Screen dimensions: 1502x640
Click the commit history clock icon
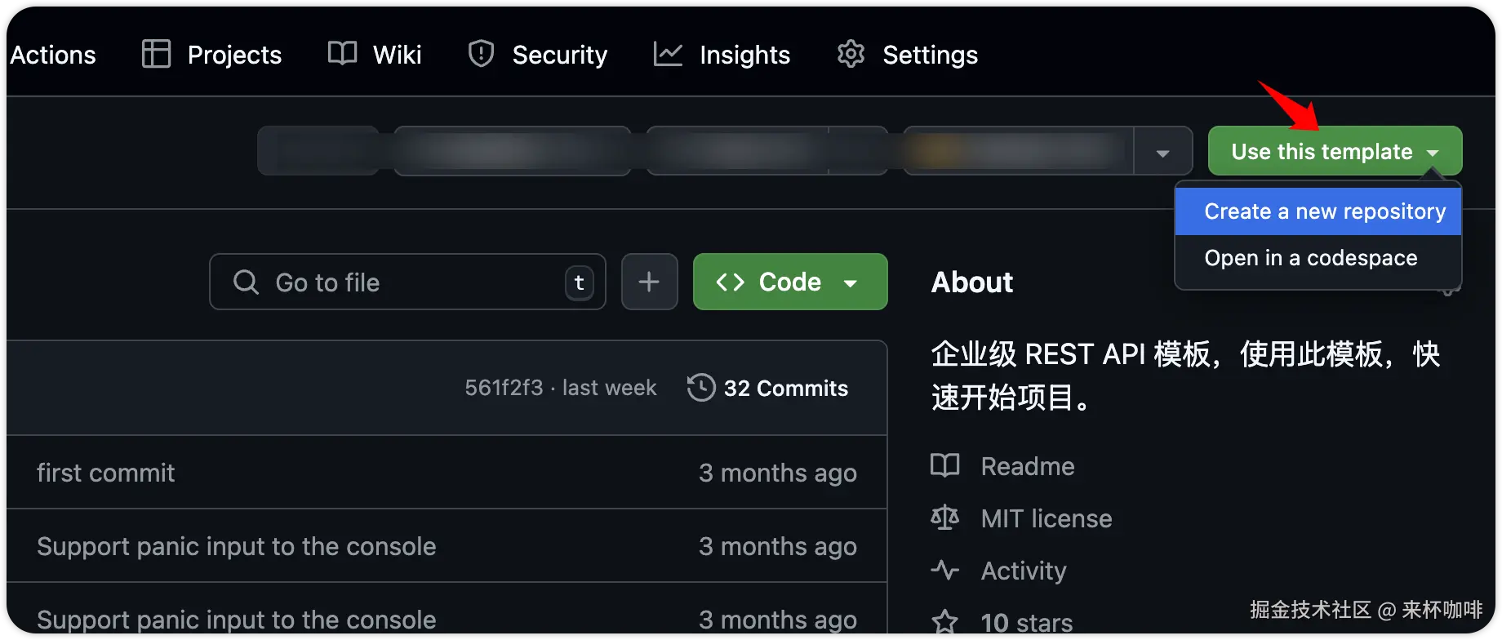(x=701, y=388)
